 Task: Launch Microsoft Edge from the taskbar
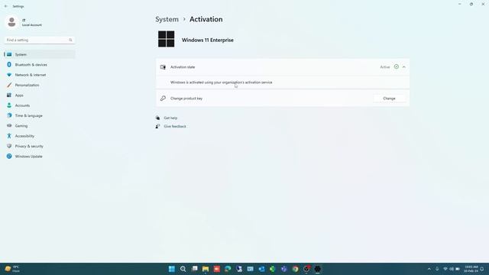[x=228, y=269]
